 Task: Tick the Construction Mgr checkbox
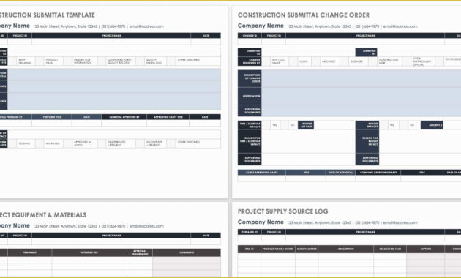372,61
